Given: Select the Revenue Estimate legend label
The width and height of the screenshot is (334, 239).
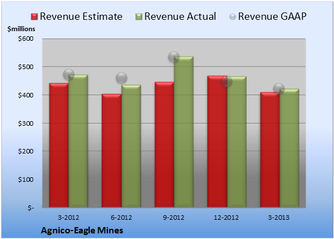Looking at the screenshot, I should click(x=81, y=16).
